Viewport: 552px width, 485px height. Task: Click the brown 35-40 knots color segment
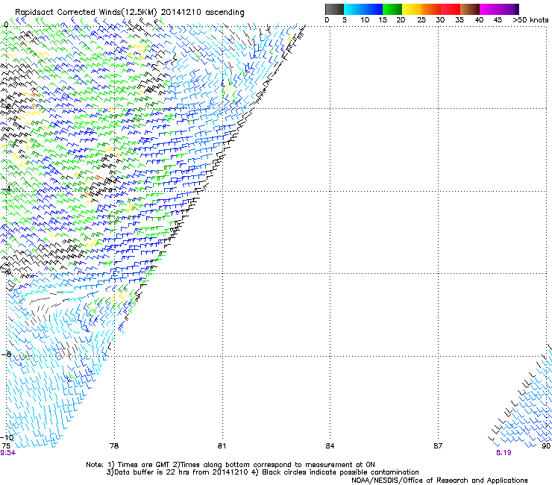470,9
